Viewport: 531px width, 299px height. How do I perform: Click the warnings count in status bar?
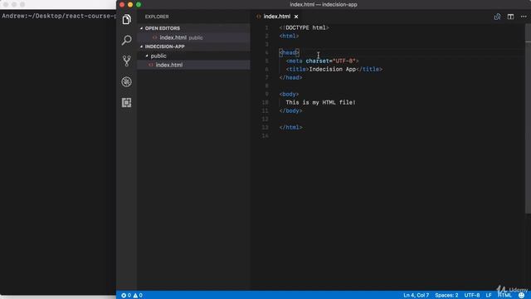(138, 296)
